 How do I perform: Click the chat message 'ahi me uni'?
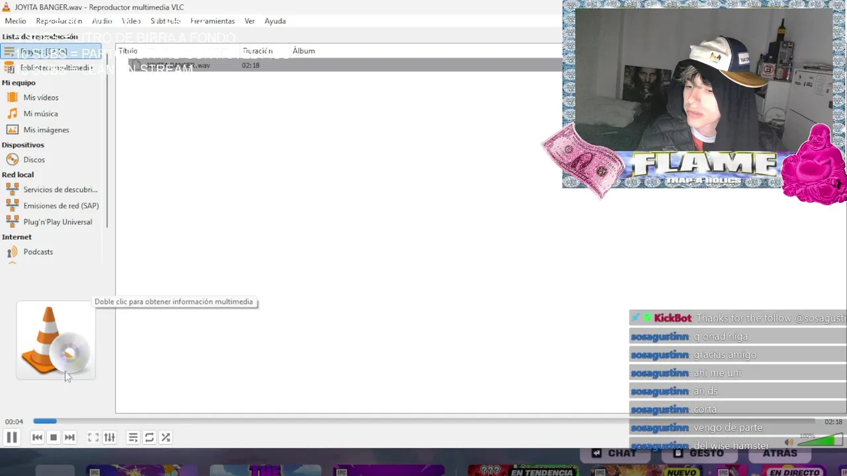[x=717, y=373]
